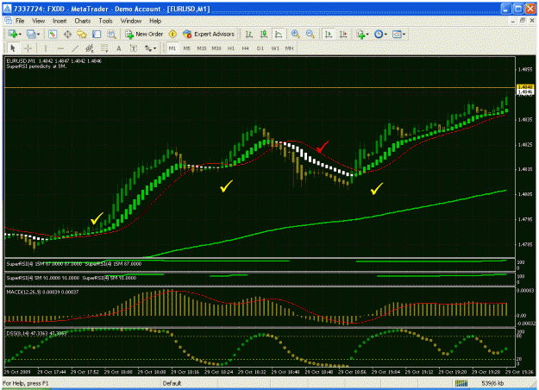The image size is (539, 390).
Task: Click the EURUSD,M1 chart price header
Action: (54, 61)
